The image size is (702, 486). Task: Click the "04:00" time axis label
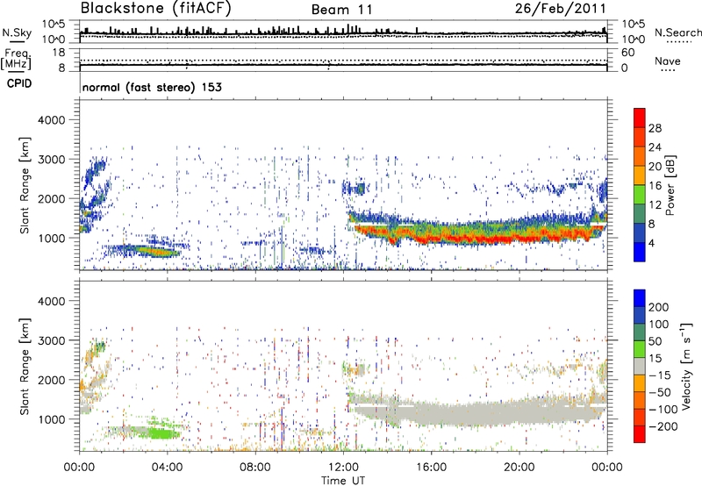tap(168, 468)
